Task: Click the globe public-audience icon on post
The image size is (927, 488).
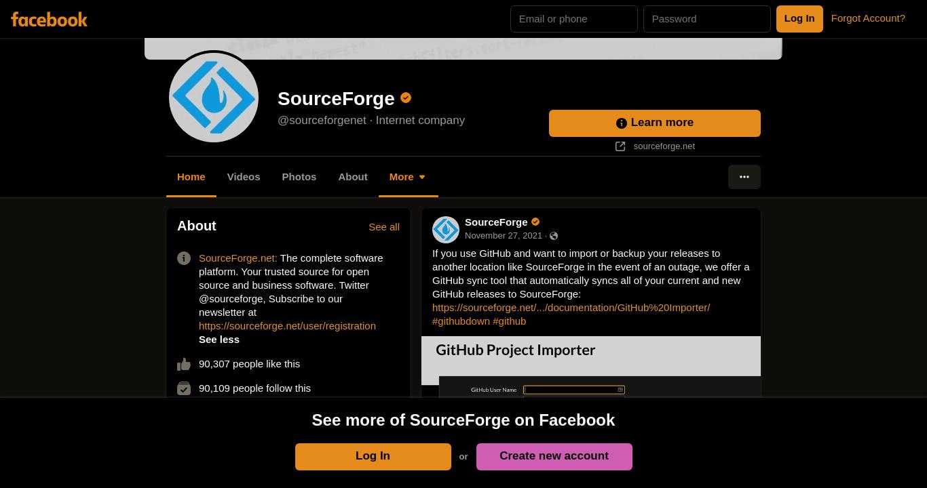Action: (554, 236)
